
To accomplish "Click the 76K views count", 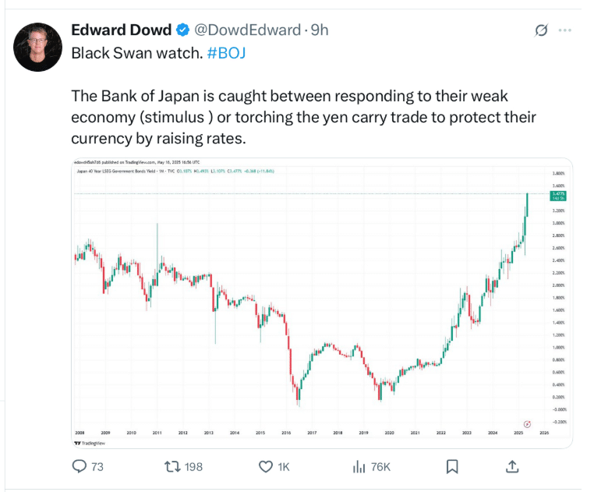I will 382,466.
